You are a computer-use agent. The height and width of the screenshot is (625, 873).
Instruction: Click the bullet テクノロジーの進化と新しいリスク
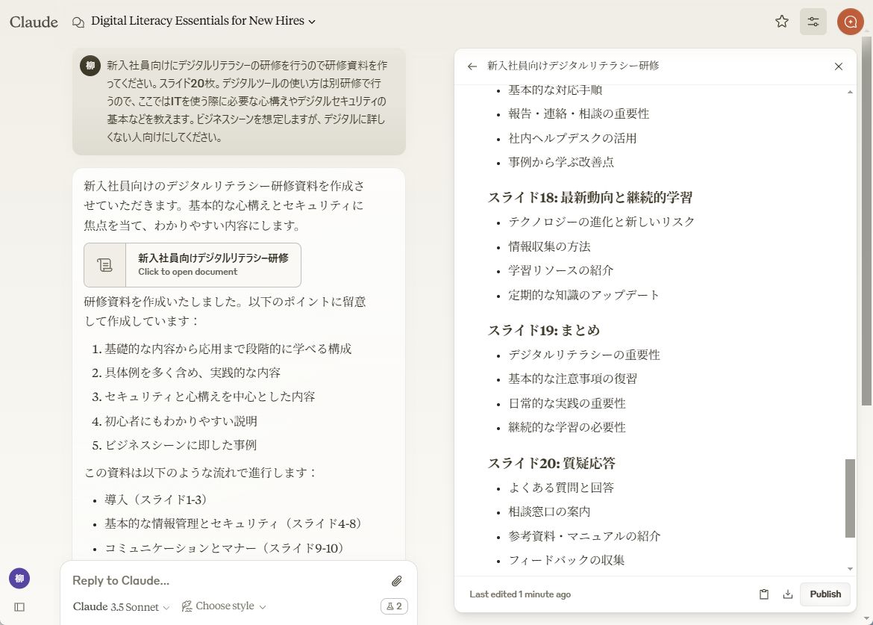pyautogui.click(x=602, y=222)
